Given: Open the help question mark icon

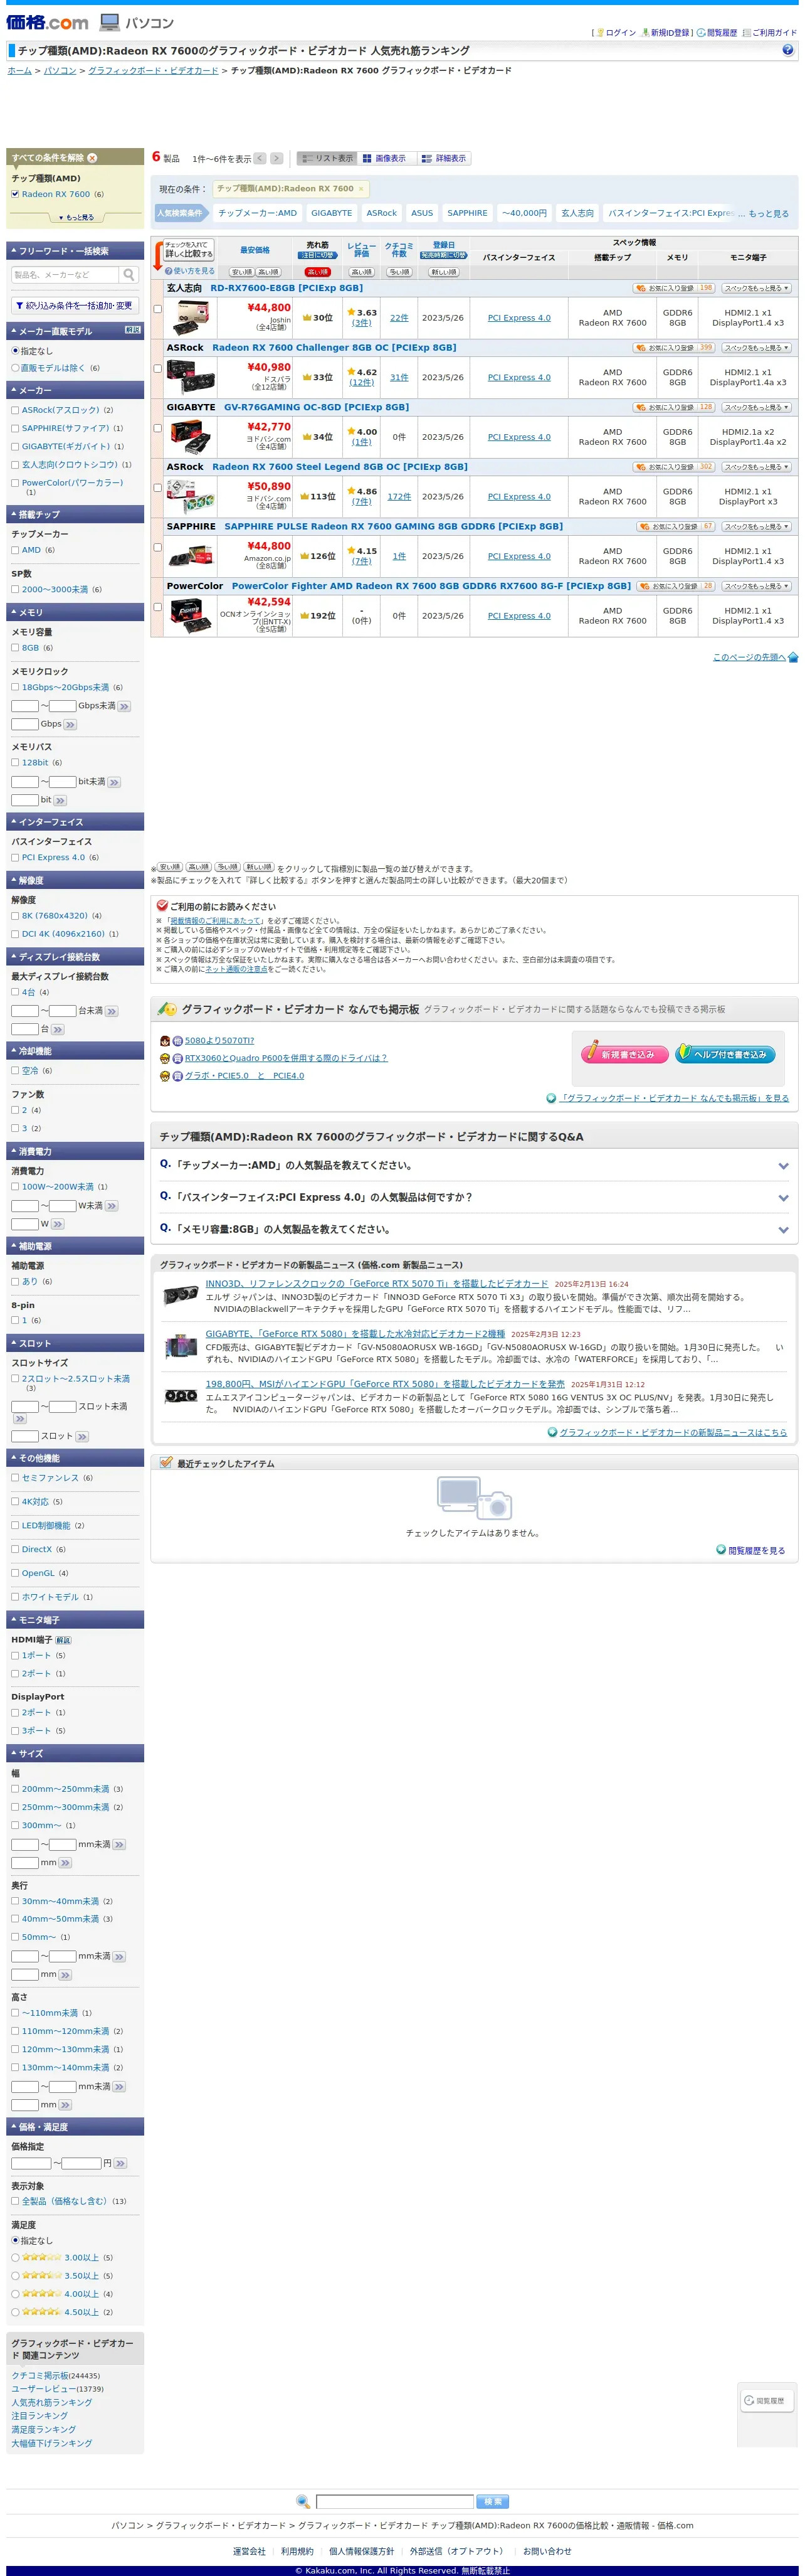Looking at the screenshot, I should coord(788,50).
